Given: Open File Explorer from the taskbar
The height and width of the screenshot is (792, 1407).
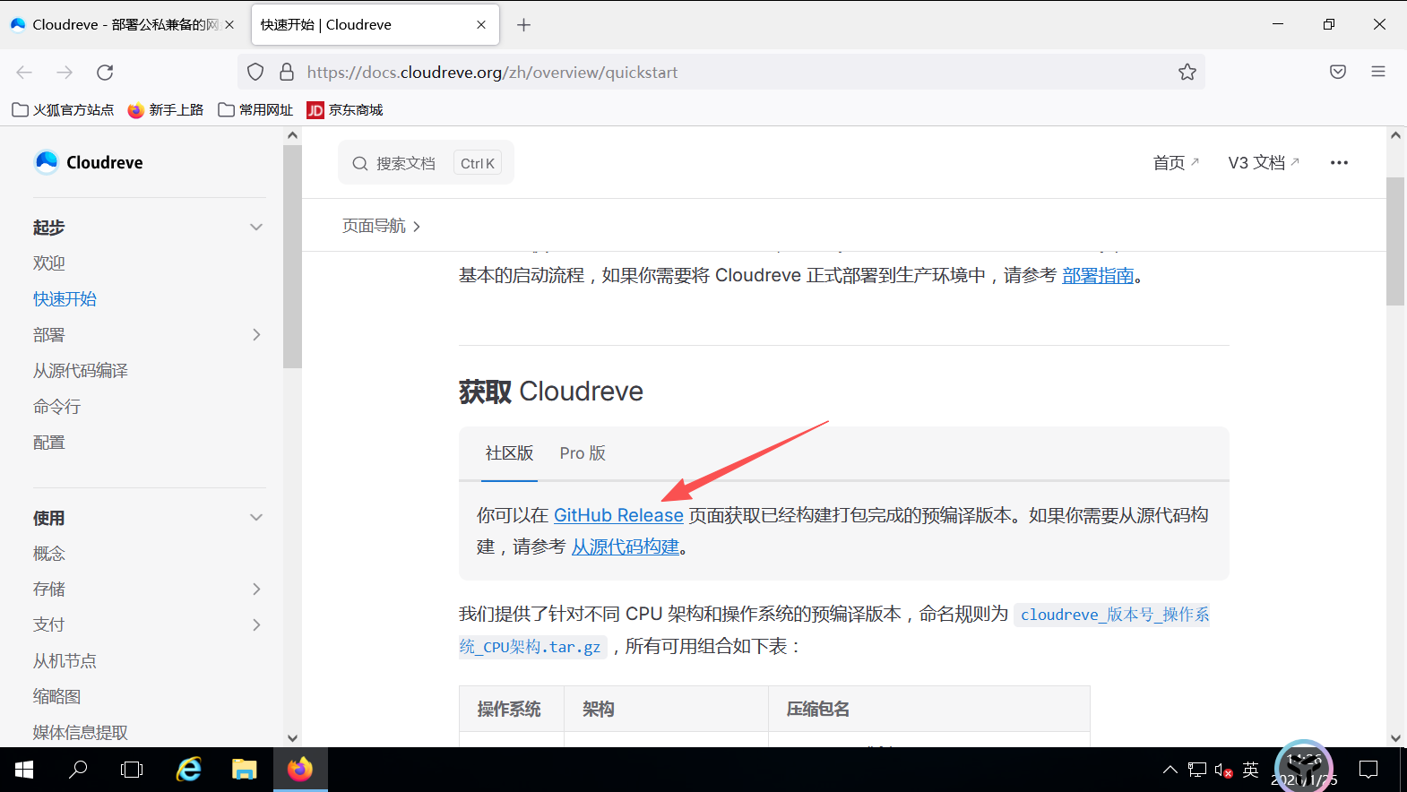Looking at the screenshot, I should 244,769.
